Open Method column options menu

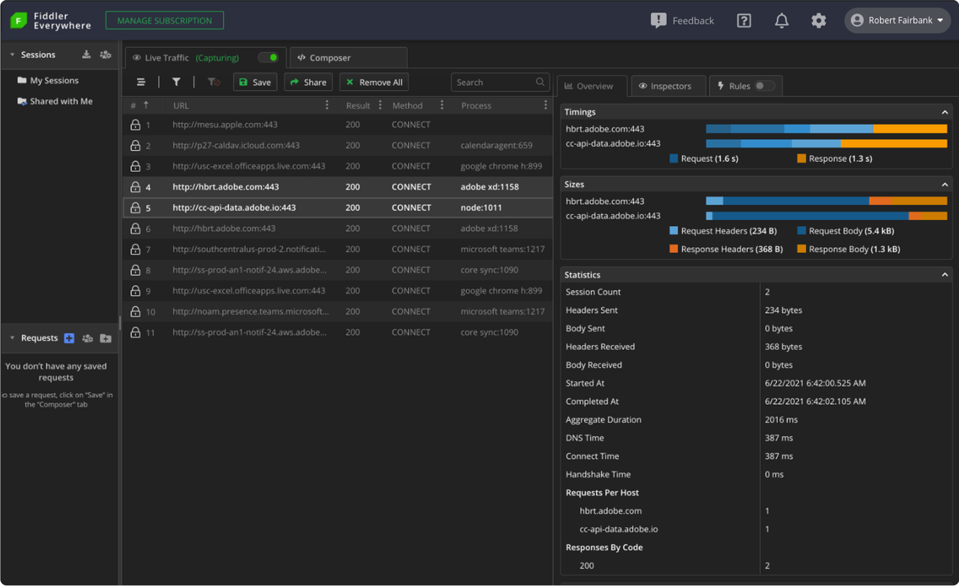tap(442, 105)
